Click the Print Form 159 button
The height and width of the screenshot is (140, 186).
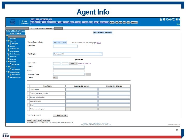(x=60, y=115)
